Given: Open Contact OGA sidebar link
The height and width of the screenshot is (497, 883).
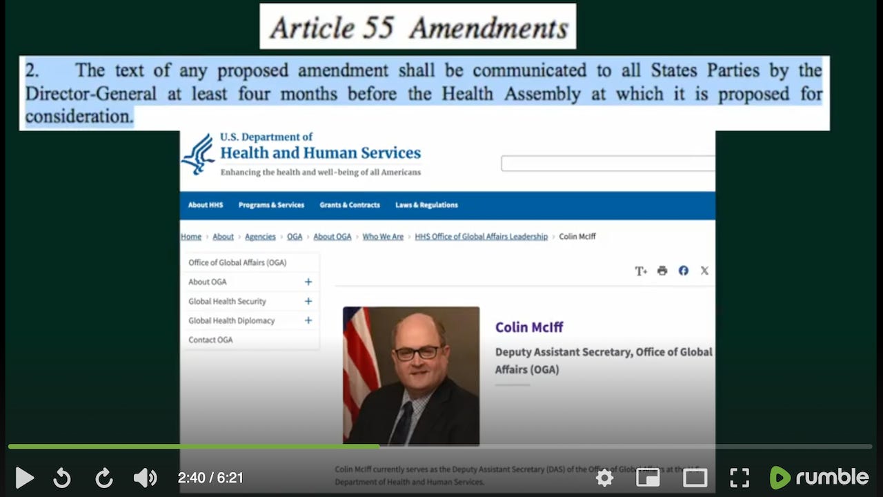Looking at the screenshot, I should click(x=210, y=340).
